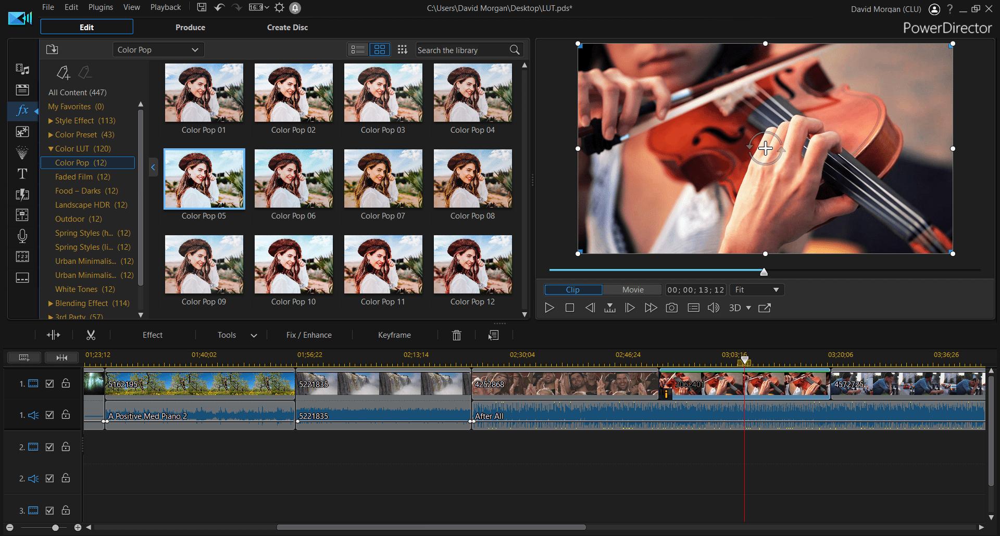Open the preferences gear icon
The width and height of the screenshot is (1000, 536).
click(x=280, y=7)
